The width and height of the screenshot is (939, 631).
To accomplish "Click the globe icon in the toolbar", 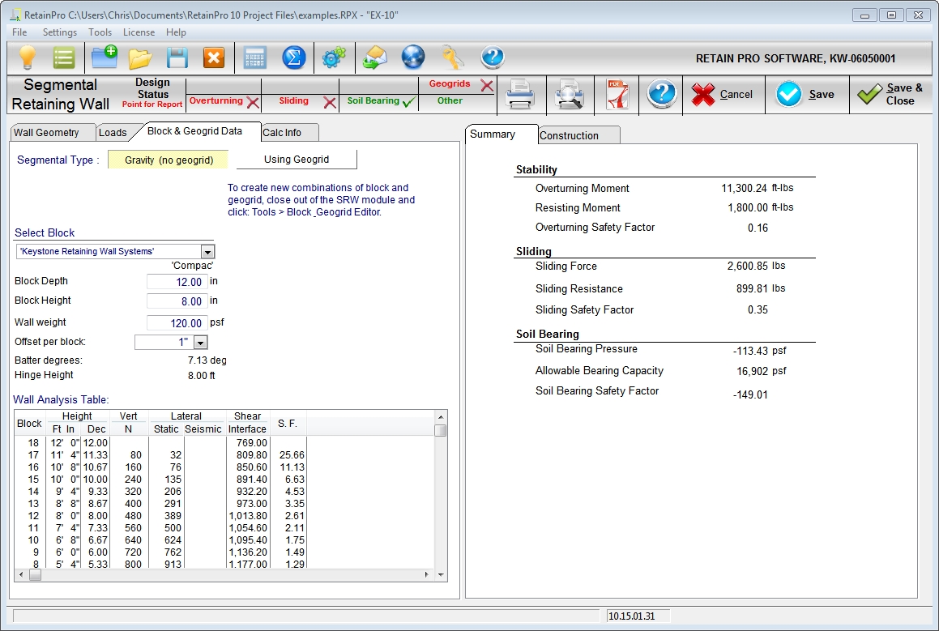I will (413, 58).
